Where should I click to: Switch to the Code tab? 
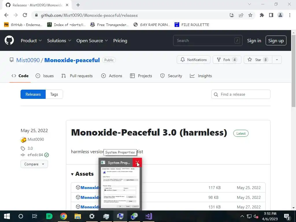click(20, 76)
